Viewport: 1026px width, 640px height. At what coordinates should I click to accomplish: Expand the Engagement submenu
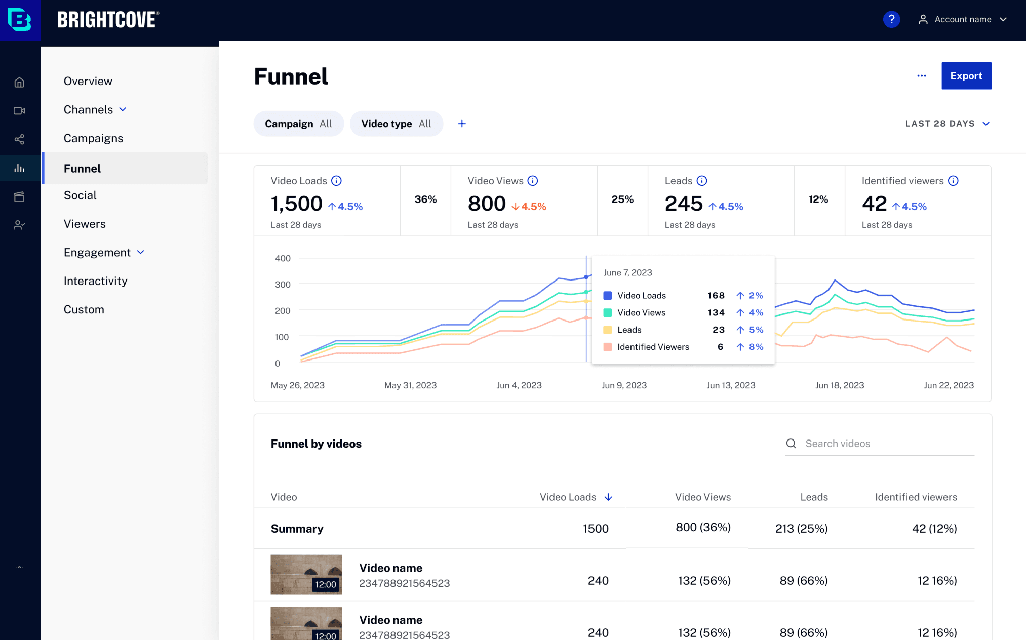(x=141, y=252)
